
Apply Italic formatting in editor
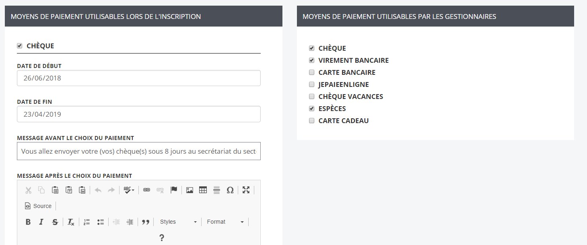click(x=41, y=222)
